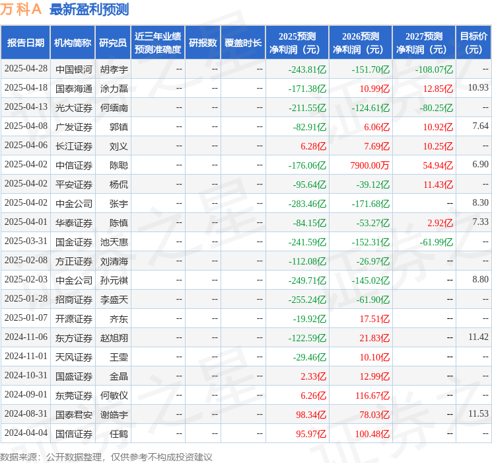Image resolution: width=492 pixels, height=463 pixels.
Task: Select analyst 涂力磊
Action: point(114,89)
